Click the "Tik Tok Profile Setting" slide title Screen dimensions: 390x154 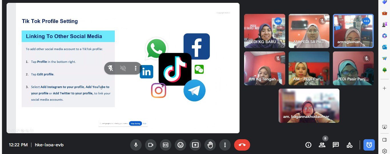coord(50,21)
